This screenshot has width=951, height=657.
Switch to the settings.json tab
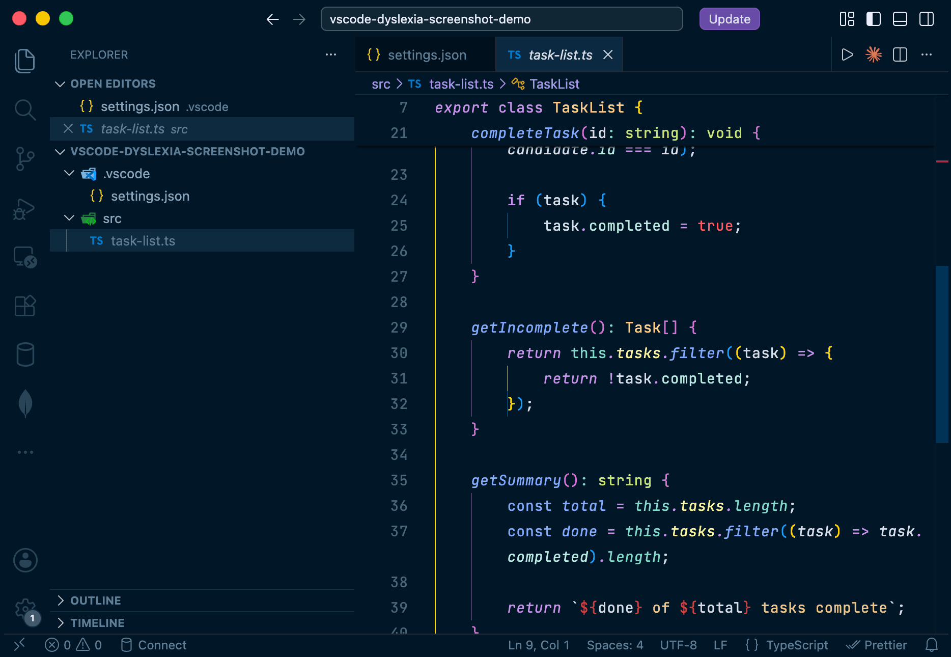(426, 54)
